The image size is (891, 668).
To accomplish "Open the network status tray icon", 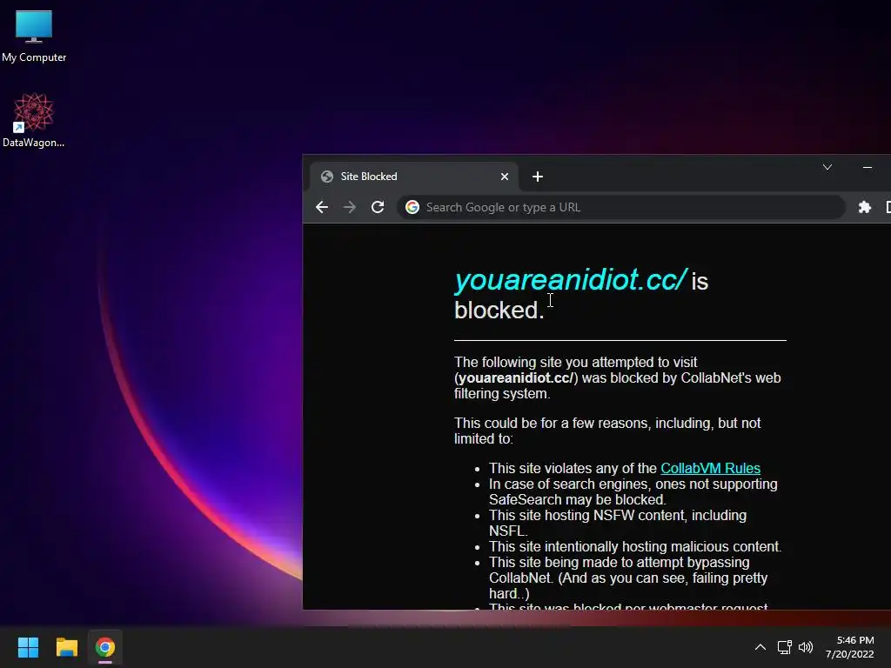I will point(784,647).
